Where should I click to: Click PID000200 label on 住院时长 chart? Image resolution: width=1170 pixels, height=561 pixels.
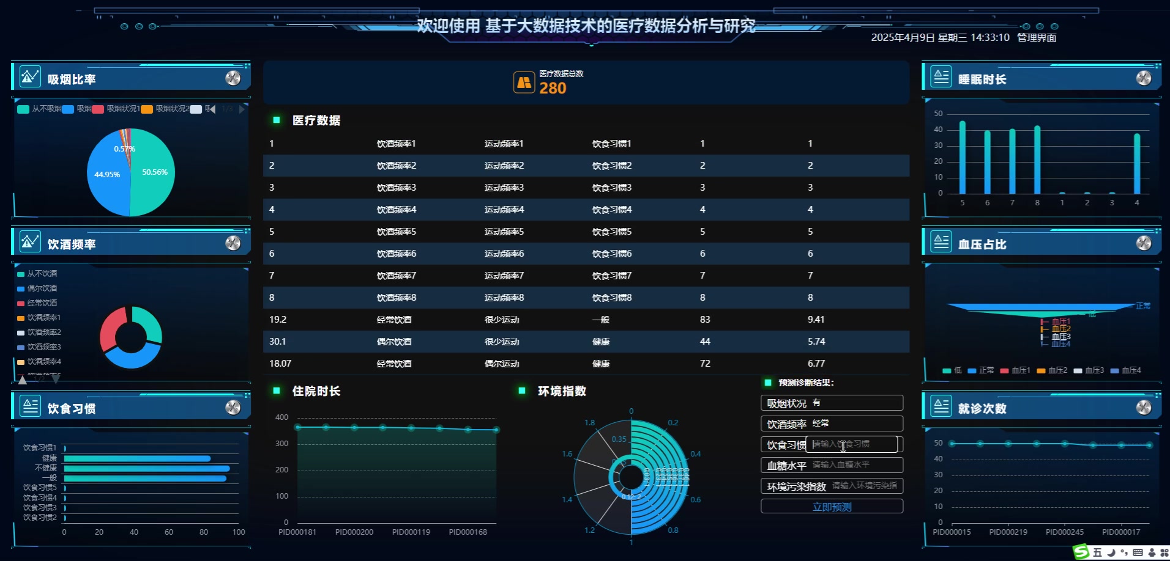coord(354,532)
